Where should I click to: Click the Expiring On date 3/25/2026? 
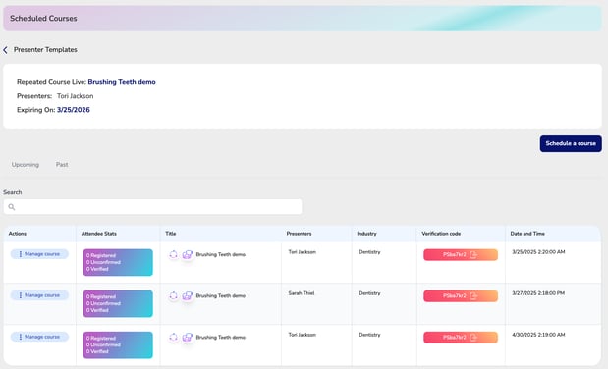(74, 110)
